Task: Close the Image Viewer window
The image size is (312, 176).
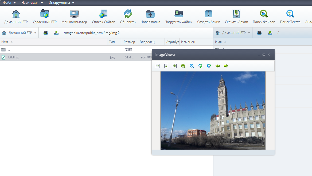Action: point(269,55)
